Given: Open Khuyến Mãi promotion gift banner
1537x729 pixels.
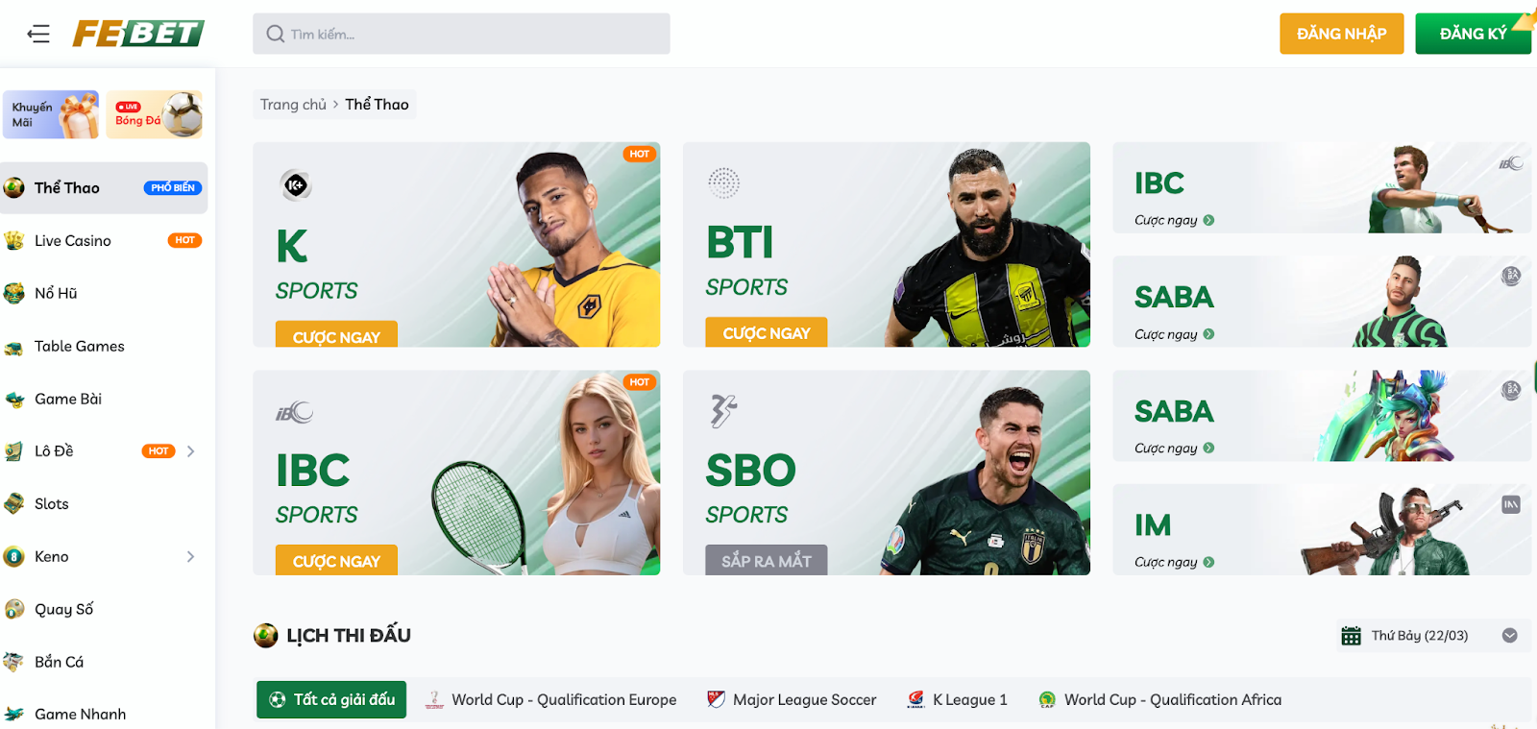Looking at the screenshot, I should pos(51,115).
